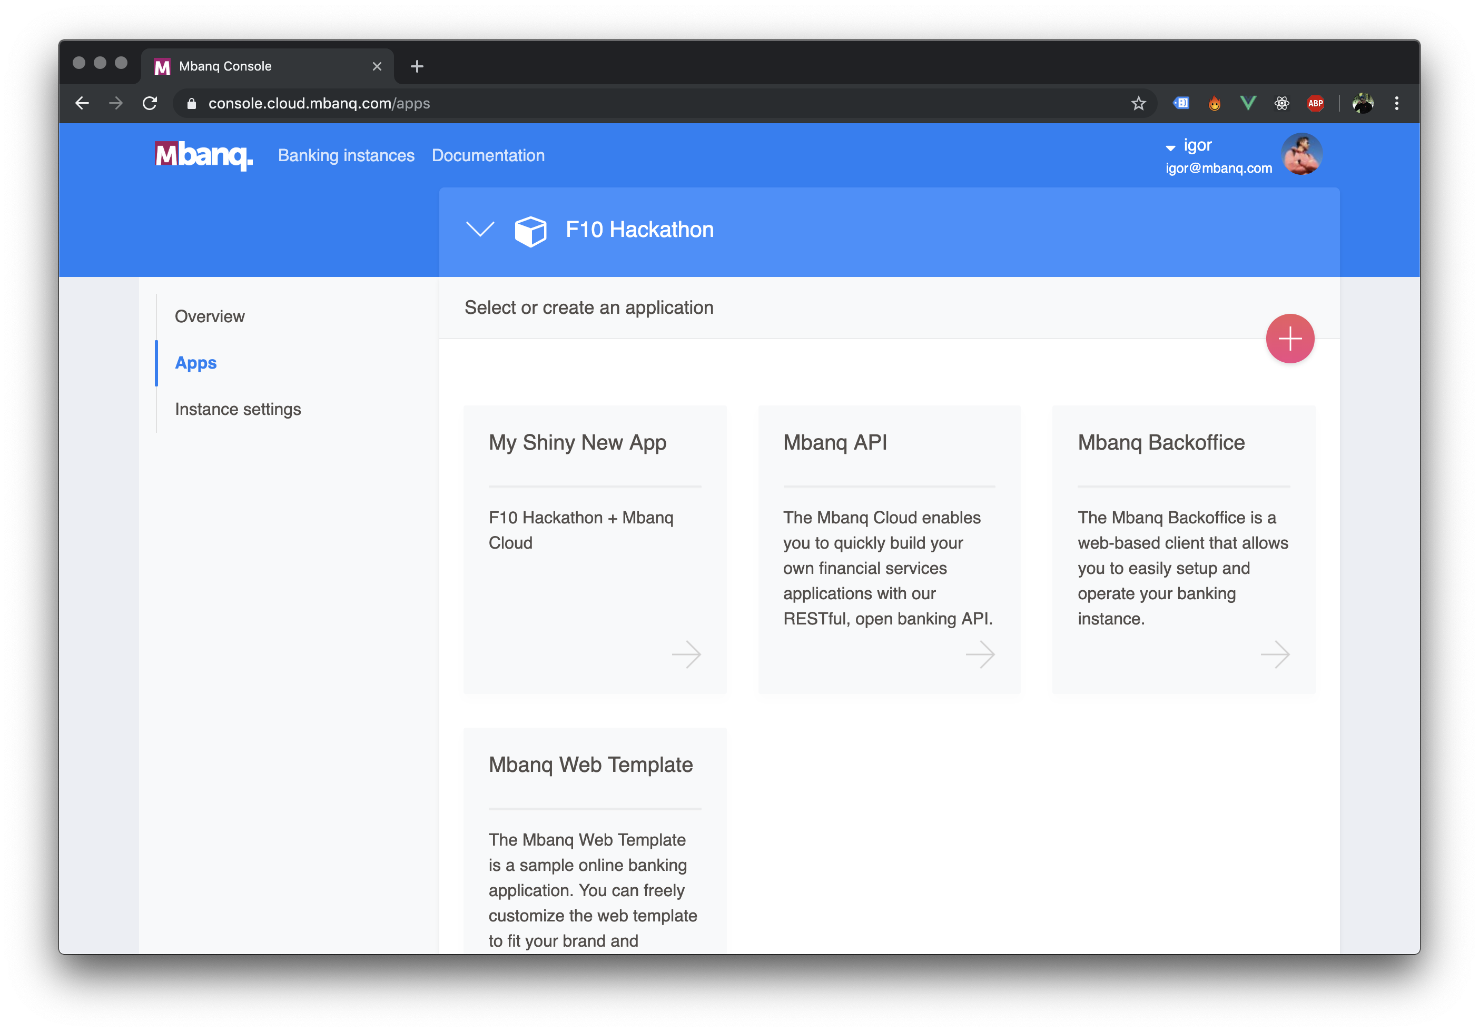Bookmark page with the star icon
1479x1032 pixels.
[x=1138, y=104]
